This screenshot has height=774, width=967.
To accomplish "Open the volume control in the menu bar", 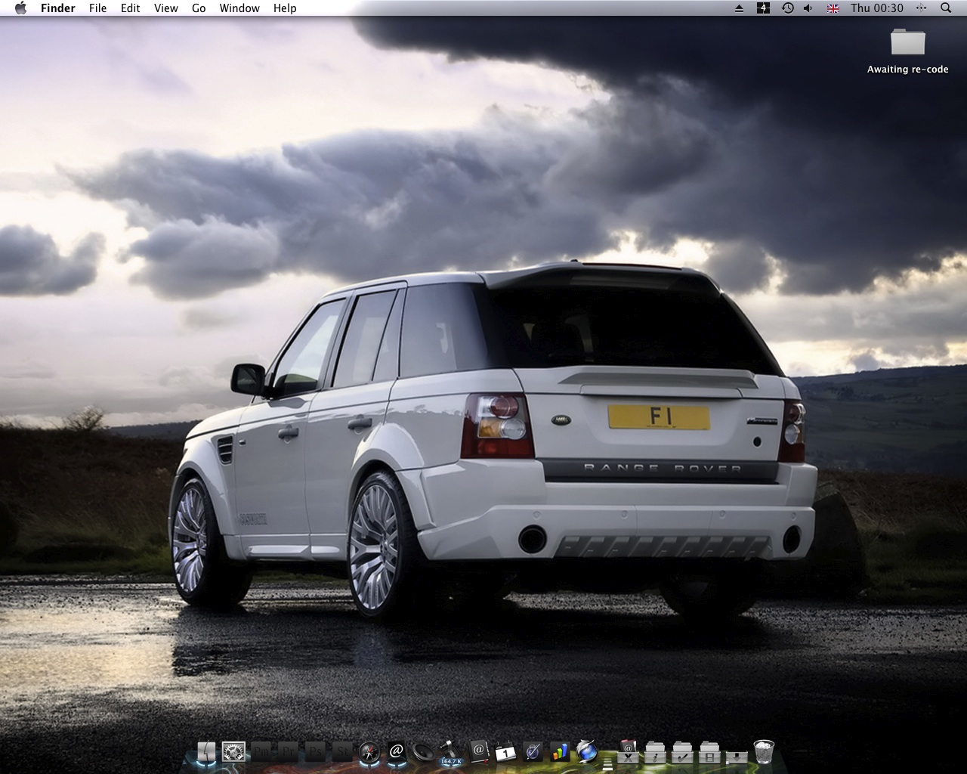I will 808,8.
